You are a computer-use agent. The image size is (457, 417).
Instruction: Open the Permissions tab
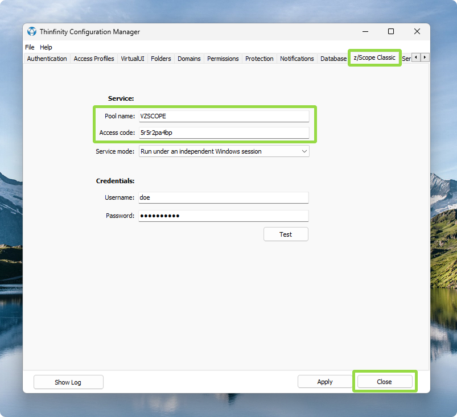click(223, 59)
